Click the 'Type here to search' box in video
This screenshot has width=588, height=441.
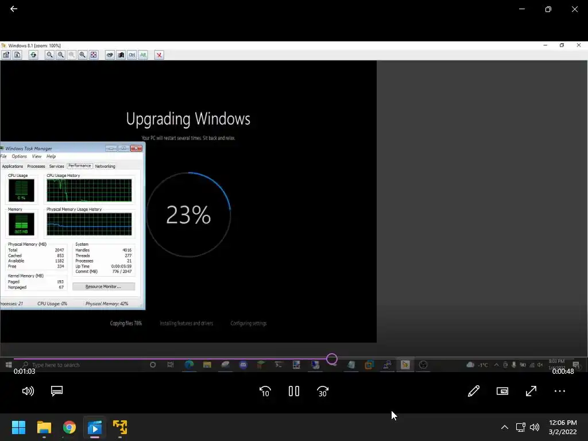(x=56, y=365)
